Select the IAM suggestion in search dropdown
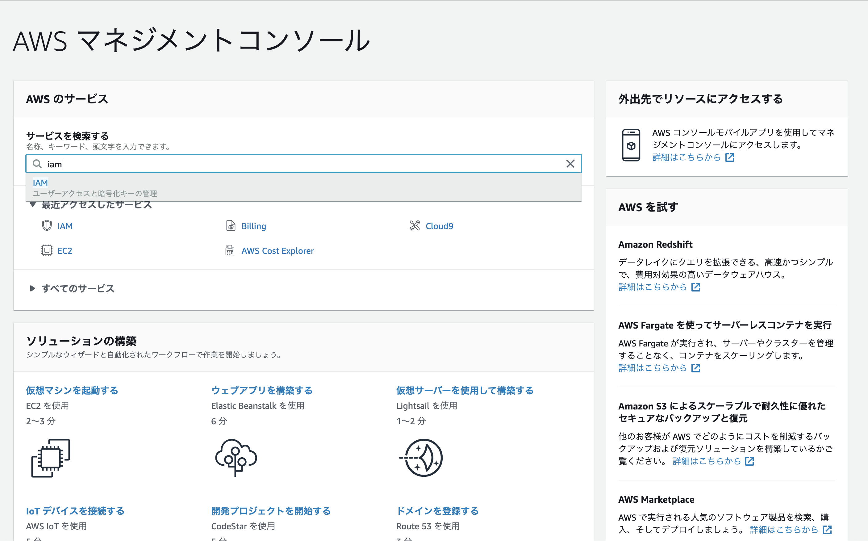Screen dimensions: 868x541 [40, 183]
